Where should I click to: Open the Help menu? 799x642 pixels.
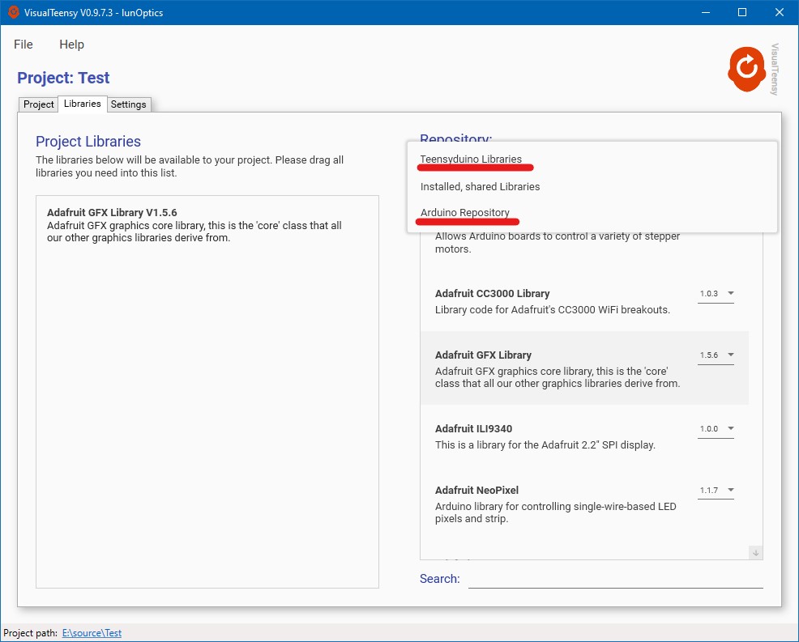tap(72, 45)
